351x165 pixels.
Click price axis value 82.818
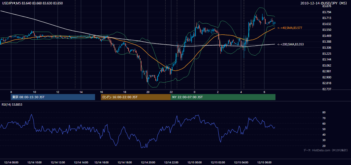[x=326, y=83]
